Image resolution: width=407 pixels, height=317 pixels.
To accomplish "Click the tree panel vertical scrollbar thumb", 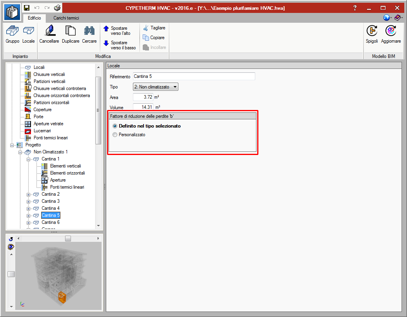I will (x=98, y=110).
